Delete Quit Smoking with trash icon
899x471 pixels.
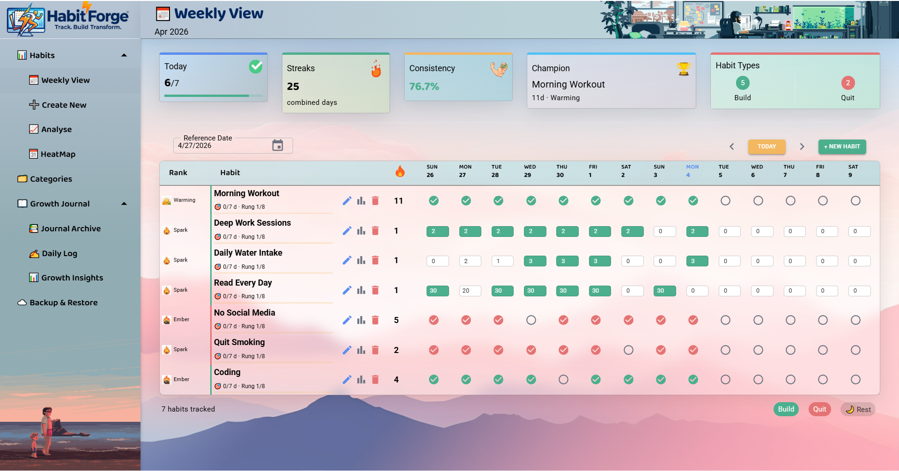pos(375,350)
